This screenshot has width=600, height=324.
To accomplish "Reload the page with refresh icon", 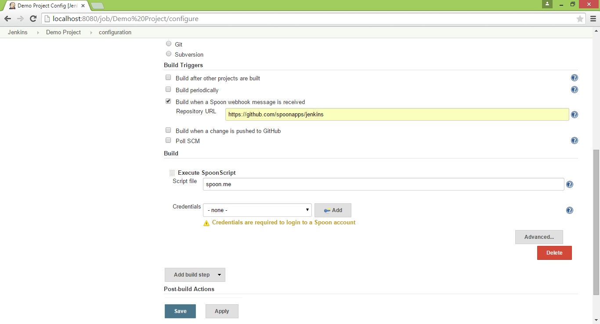I will click(33, 19).
